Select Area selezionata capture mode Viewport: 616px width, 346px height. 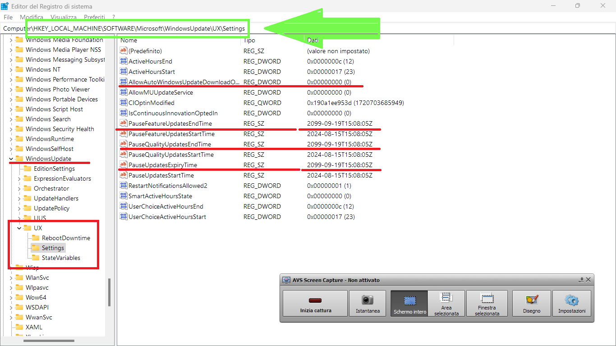click(446, 303)
